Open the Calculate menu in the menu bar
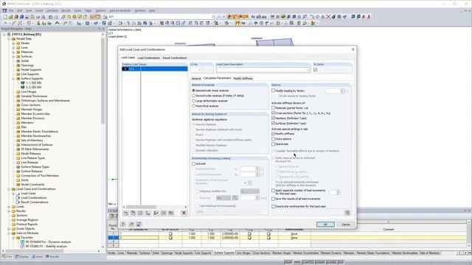 click(52, 10)
